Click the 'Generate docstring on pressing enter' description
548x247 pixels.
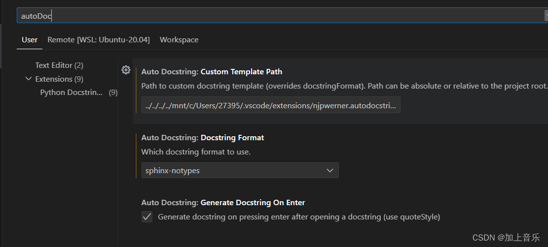coord(299,217)
